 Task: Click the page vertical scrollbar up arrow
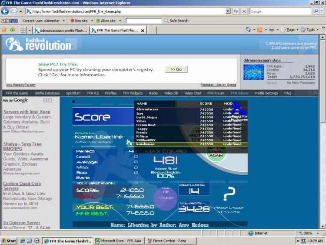pos(322,37)
